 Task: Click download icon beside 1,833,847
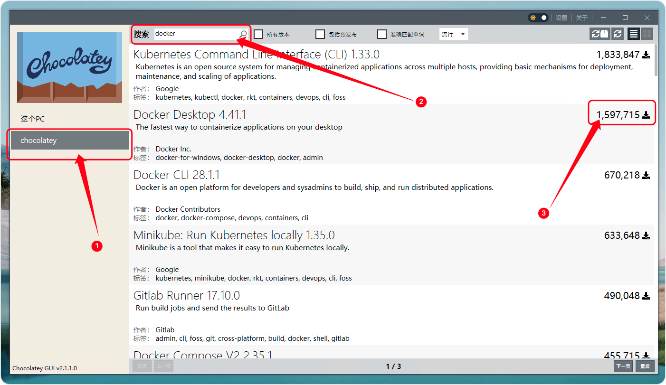(x=646, y=55)
